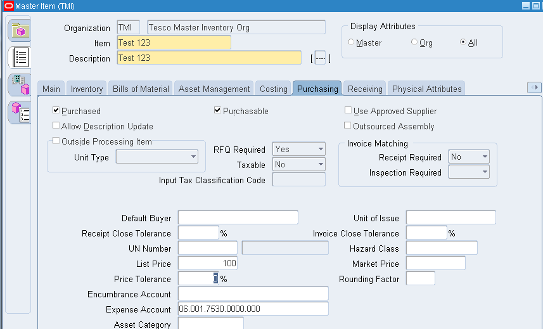The width and height of the screenshot is (543, 329).
Task: Click the Tesco Master Inventory Org field
Action: (x=236, y=27)
